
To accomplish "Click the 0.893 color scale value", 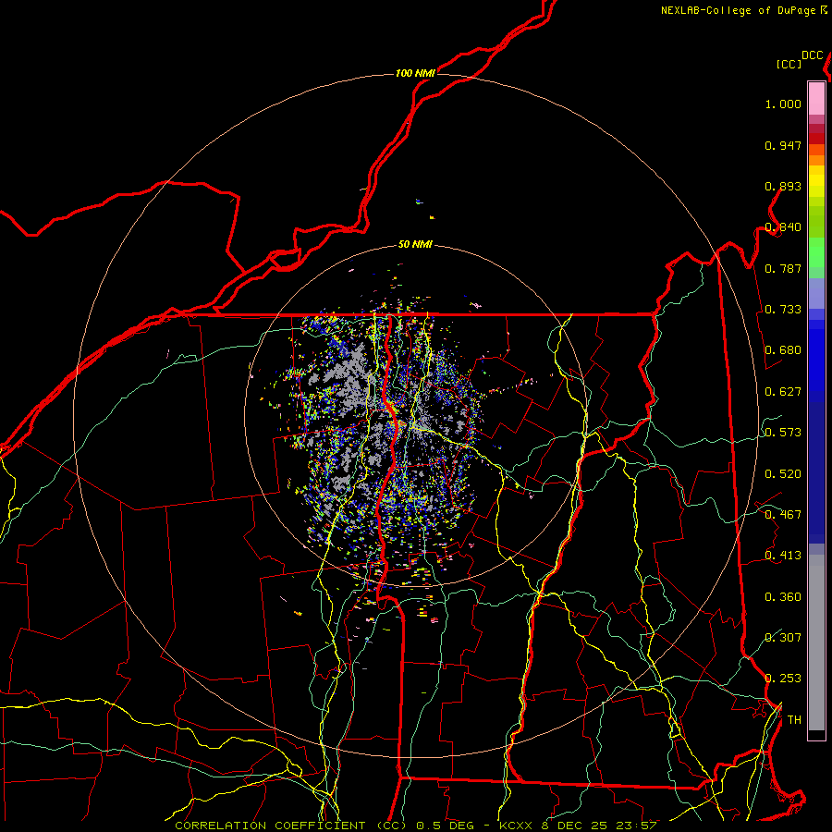I will point(783,186).
